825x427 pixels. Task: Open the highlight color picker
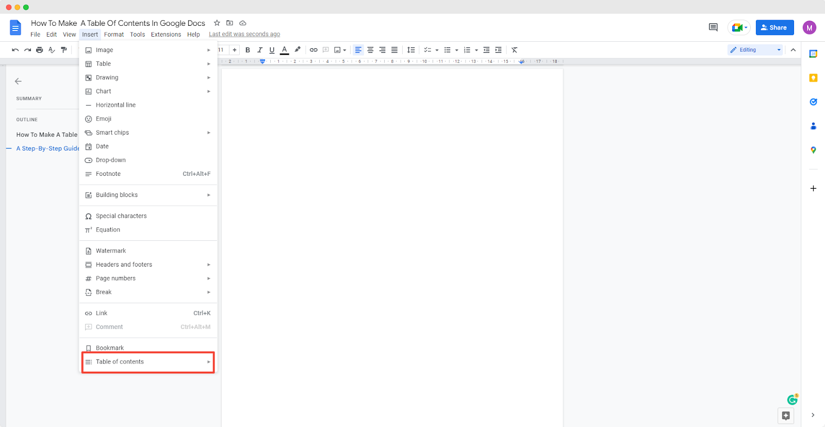[298, 50]
